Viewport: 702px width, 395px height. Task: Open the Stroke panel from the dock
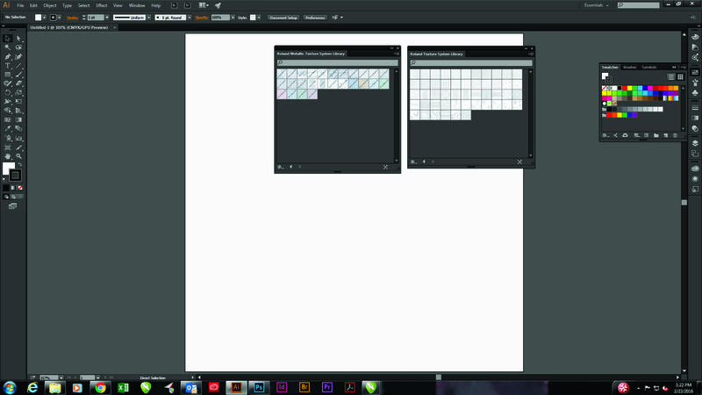click(695, 108)
